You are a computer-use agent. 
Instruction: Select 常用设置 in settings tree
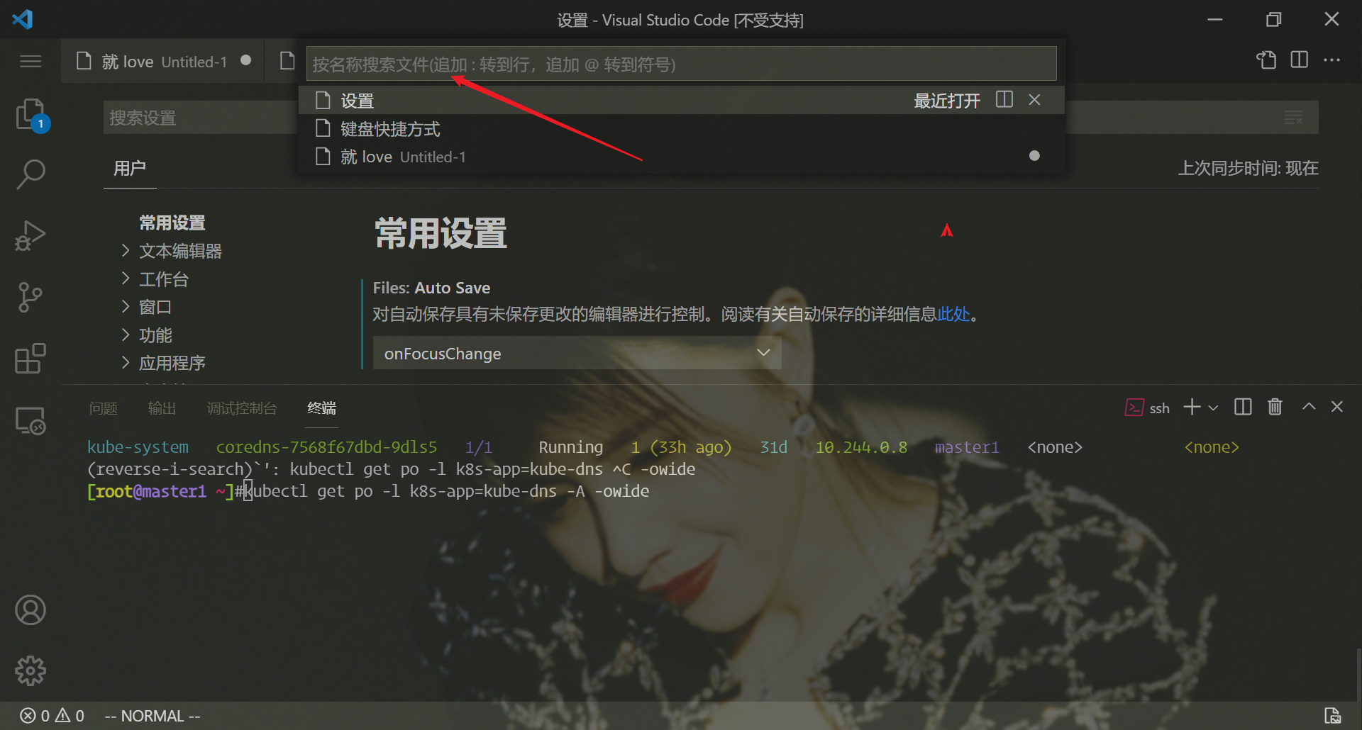(172, 223)
